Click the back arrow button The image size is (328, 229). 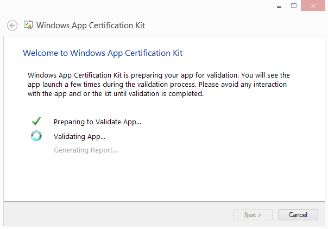[12, 26]
